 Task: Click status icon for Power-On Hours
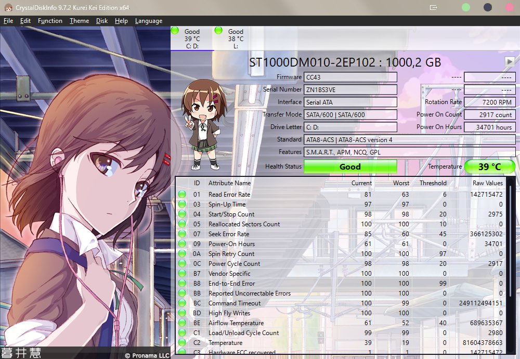(x=182, y=243)
